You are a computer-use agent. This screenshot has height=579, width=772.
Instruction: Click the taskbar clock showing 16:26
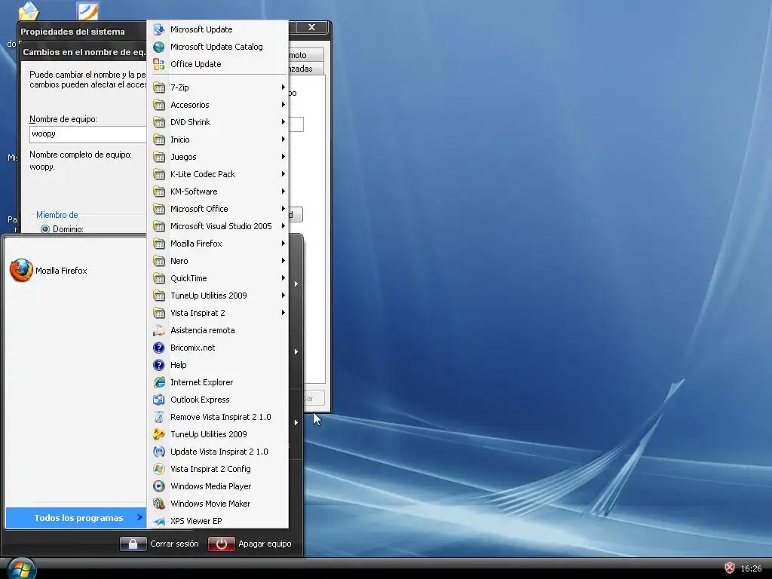tap(751, 568)
